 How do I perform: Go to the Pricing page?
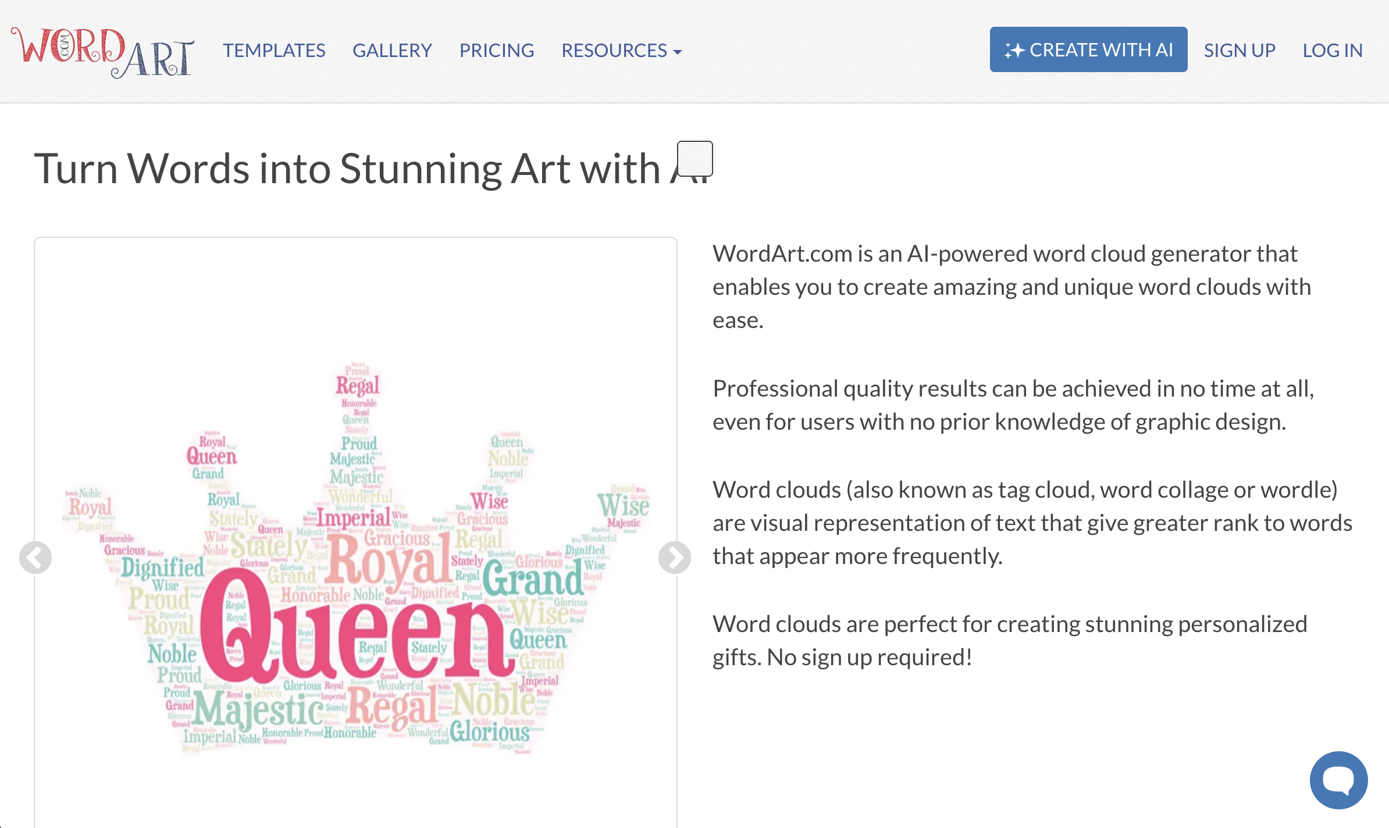[x=496, y=51]
